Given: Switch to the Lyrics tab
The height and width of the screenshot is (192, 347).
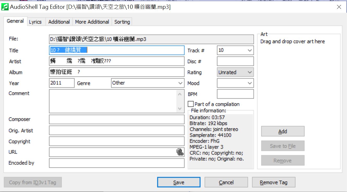Looking at the screenshot, I should [x=35, y=22].
